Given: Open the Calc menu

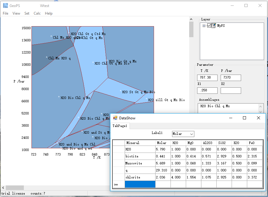Looking at the screenshot, I should click(x=37, y=13).
